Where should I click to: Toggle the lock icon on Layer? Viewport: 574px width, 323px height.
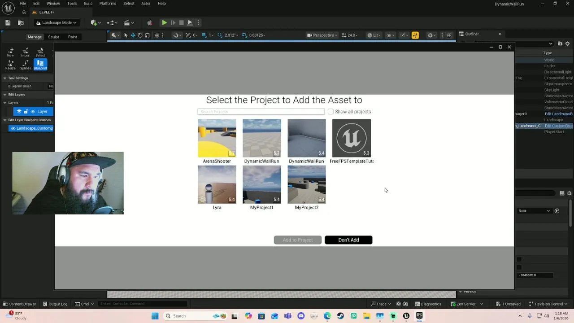tap(26, 111)
